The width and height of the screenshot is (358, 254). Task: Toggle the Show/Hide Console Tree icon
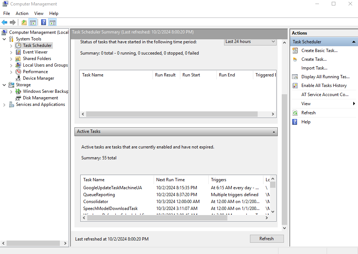33,23
